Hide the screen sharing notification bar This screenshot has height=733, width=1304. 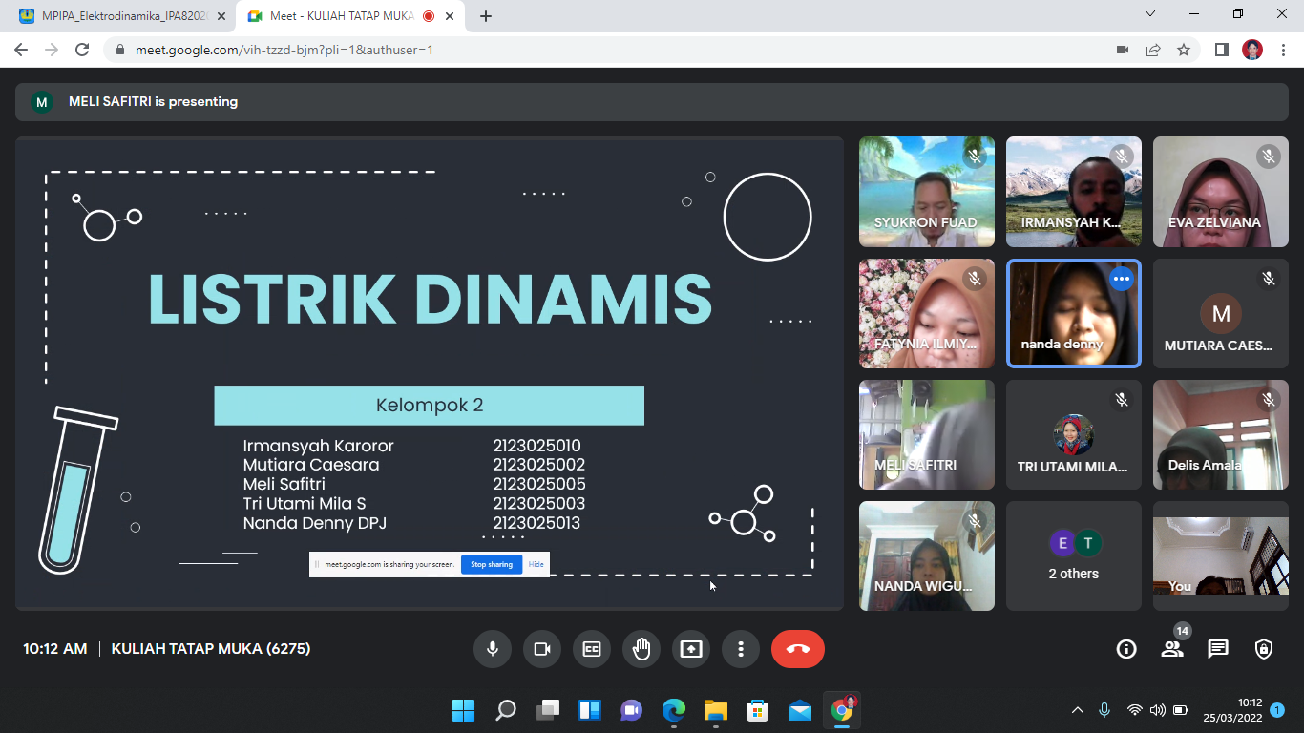pyautogui.click(x=536, y=564)
